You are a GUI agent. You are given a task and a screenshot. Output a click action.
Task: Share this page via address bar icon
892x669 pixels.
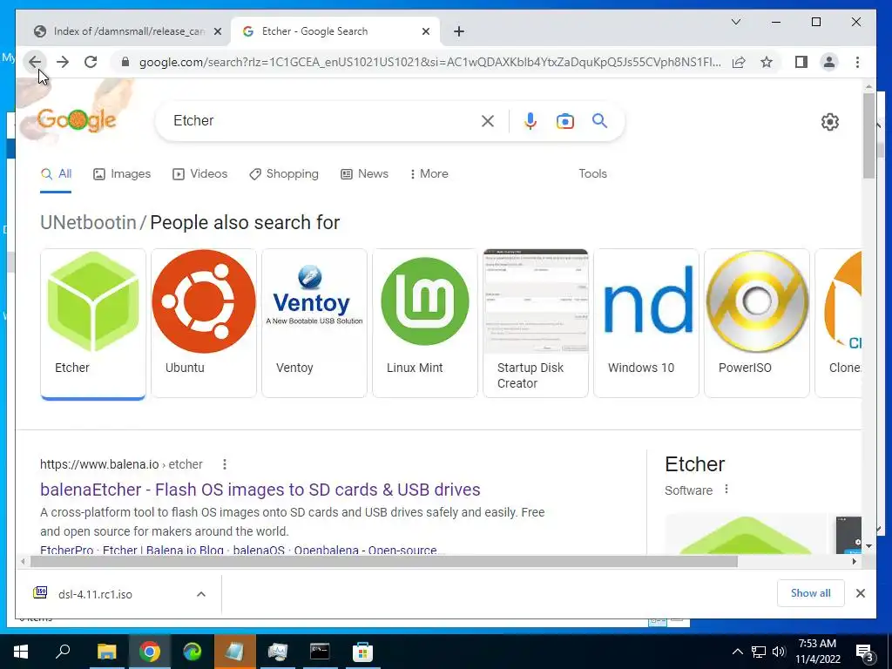click(739, 62)
